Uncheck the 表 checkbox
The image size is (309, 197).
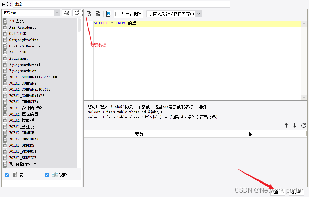click(x=7, y=175)
